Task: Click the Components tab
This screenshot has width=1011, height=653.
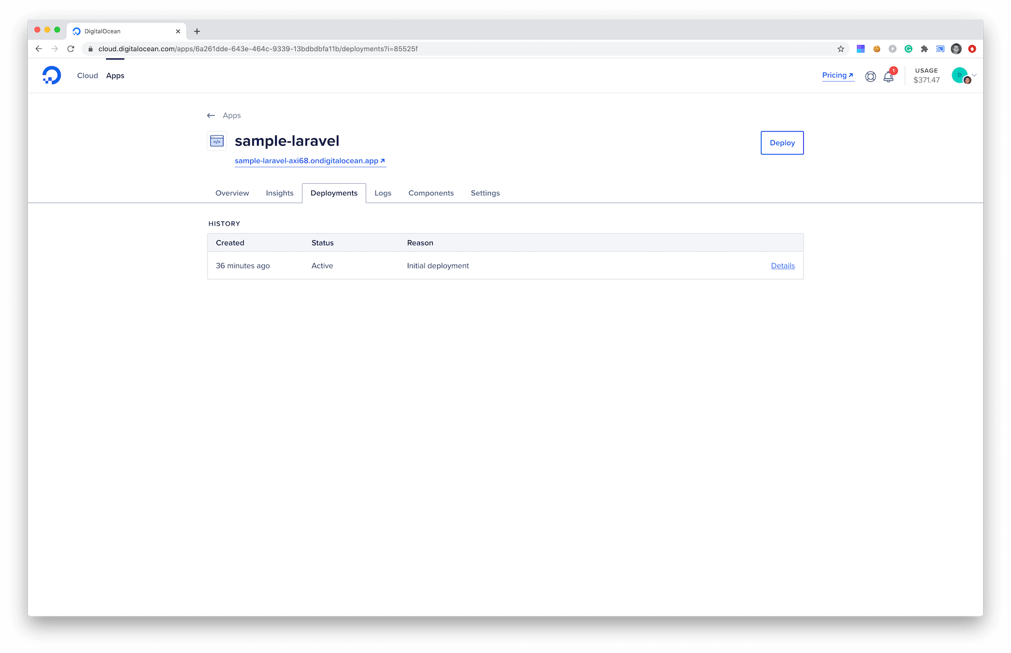Action: pyautogui.click(x=431, y=192)
